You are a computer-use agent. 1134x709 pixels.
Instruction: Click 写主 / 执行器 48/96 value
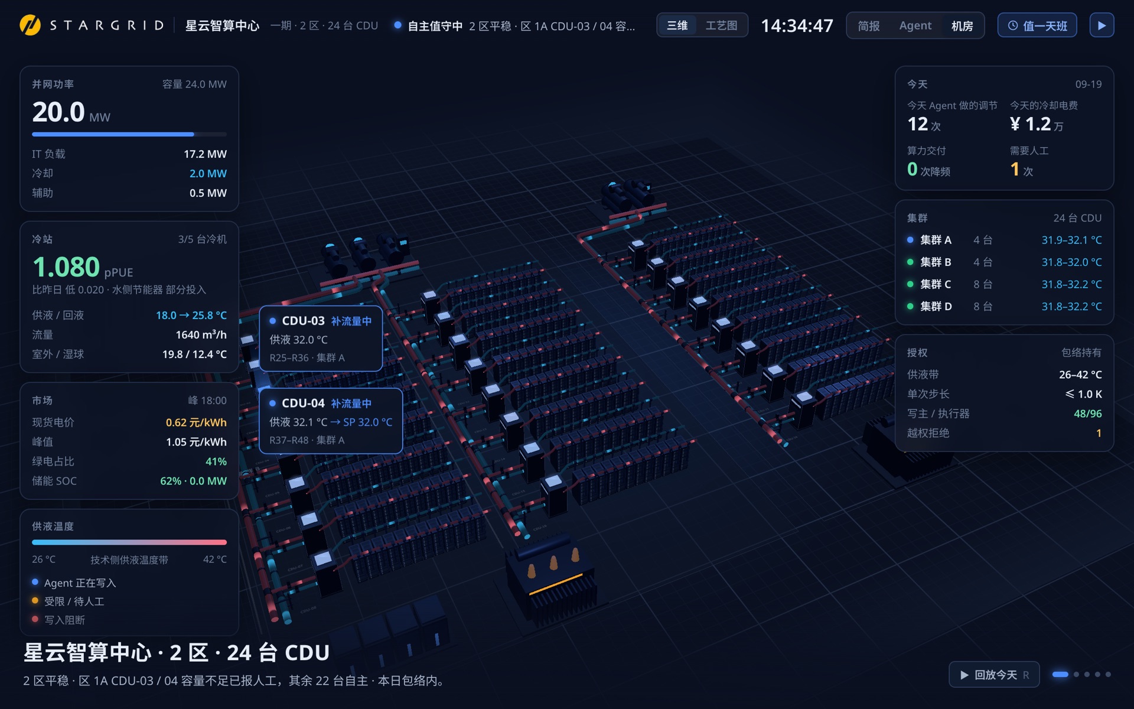1087,414
